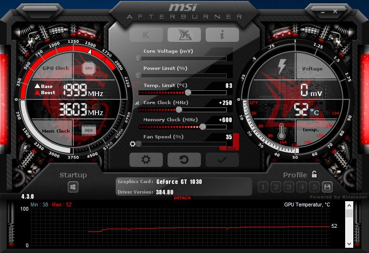This screenshot has width=369, height=253.
Task: Click the Temp. Limit 83 value
Action: [x=229, y=86]
